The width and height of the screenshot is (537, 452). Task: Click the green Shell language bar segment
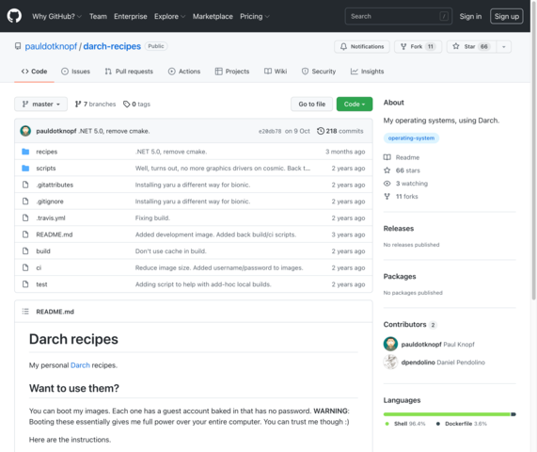447,414
